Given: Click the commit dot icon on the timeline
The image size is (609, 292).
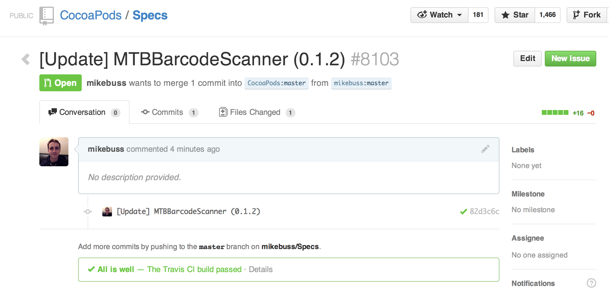Looking at the screenshot, I should point(88,212).
